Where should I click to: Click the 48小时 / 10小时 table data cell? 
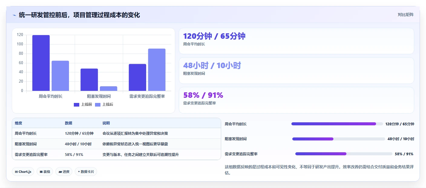tap(78, 144)
